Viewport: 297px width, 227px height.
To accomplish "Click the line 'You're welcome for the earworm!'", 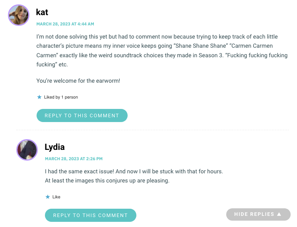I will coord(78,81).
